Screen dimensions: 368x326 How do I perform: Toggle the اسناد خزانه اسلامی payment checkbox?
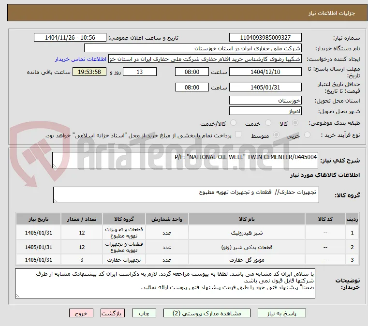coord(238,134)
